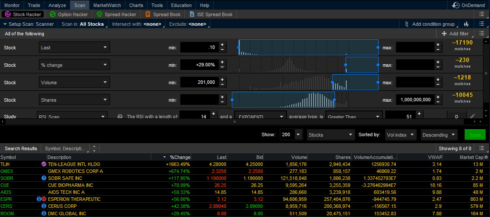Open the RSI Scan study dropdown

click(72, 115)
